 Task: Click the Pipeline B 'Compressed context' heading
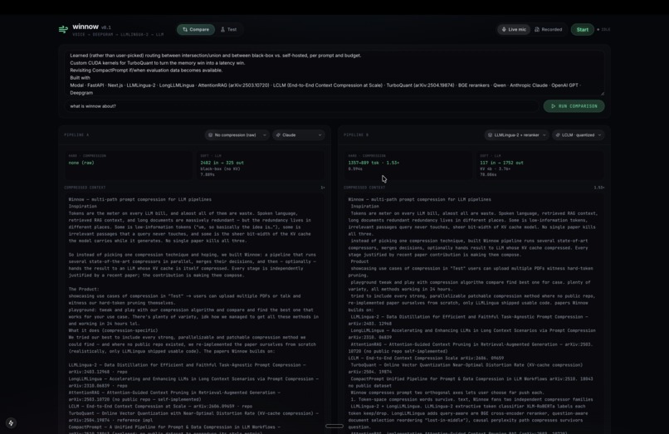pyautogui.click(x=364, y=188)
